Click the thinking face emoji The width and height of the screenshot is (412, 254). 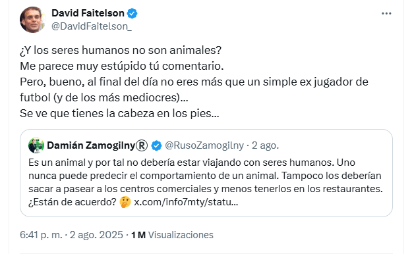[125, 202]
